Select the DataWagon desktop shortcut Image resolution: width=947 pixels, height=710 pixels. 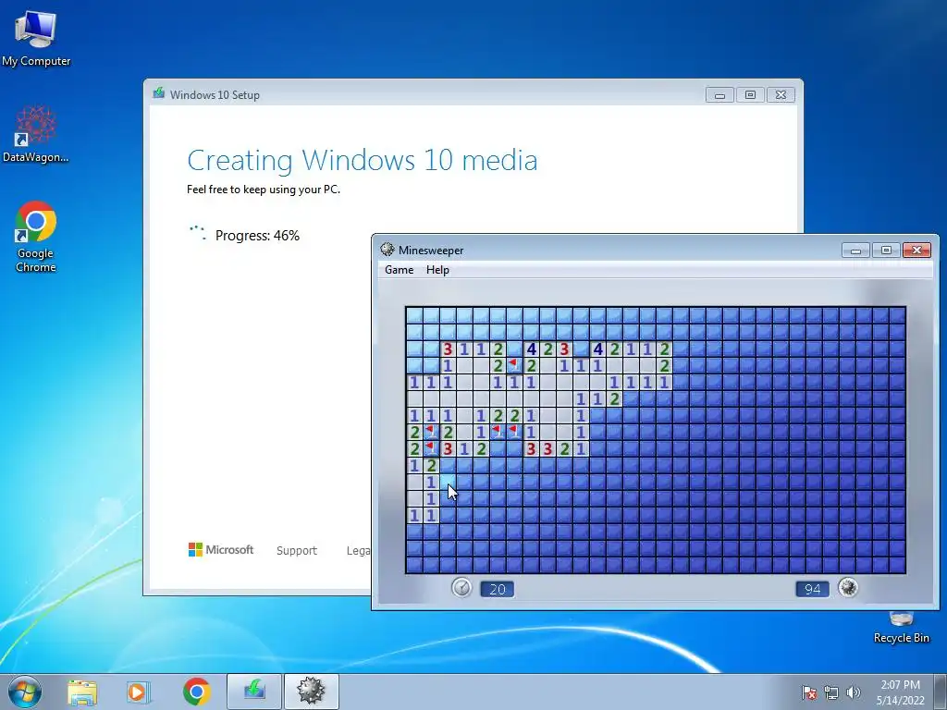coord(36,134)
